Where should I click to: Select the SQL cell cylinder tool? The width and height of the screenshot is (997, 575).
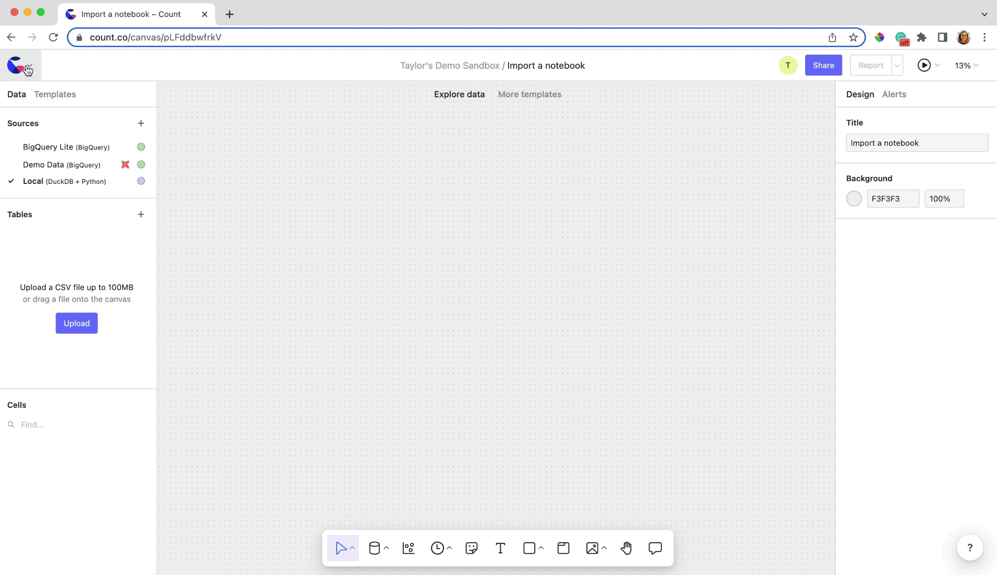pyautogui.click(x=374, y=548)
